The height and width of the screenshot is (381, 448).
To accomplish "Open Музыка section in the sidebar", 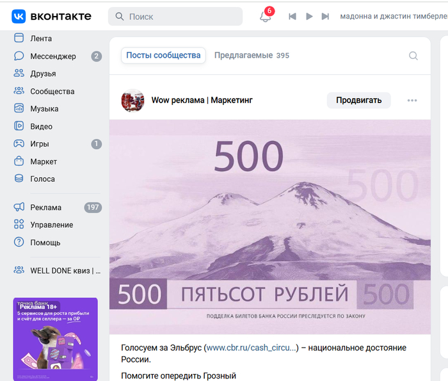I will 44,109.
